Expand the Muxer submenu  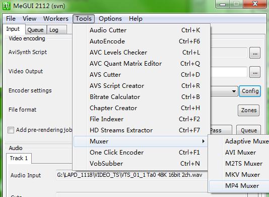(x=141, y=141)
